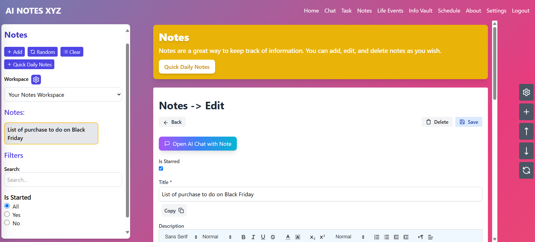Viewport: 535px width, 242px height.
Task: Open Schedule page
Action: pos(449,11)
